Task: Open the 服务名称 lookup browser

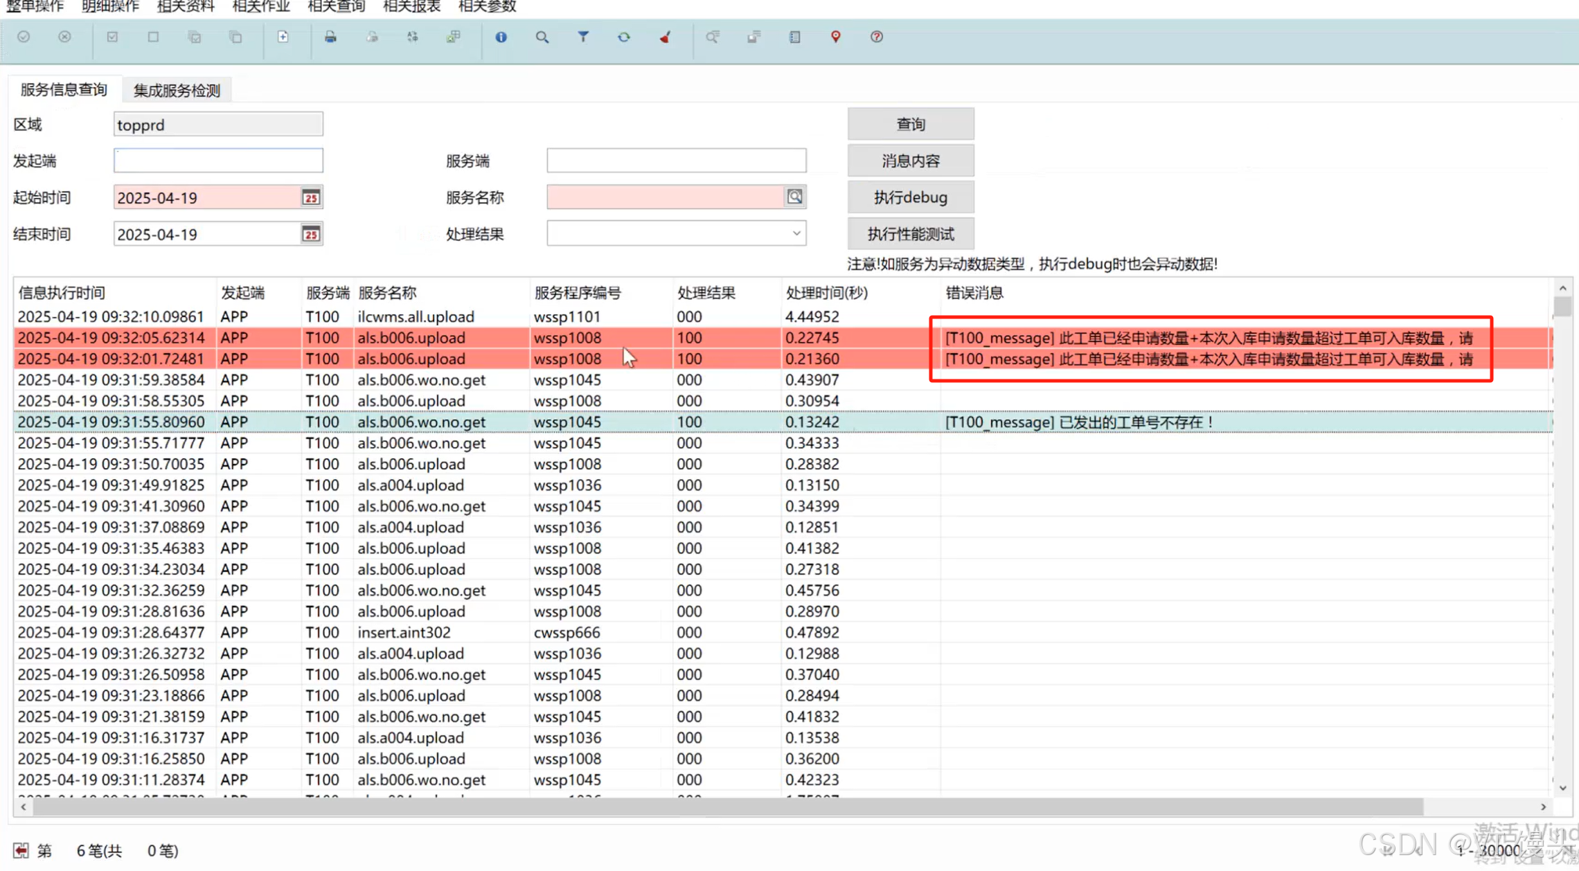Action: coord(794,197)
